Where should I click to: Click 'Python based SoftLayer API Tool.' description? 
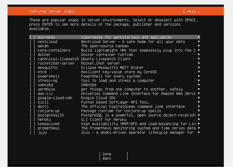point(116,102)
